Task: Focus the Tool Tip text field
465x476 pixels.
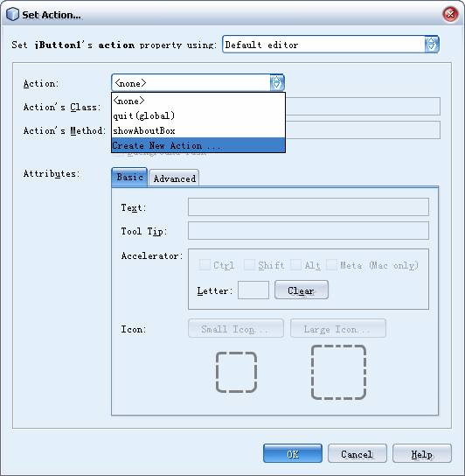Action: coord(309,230)
